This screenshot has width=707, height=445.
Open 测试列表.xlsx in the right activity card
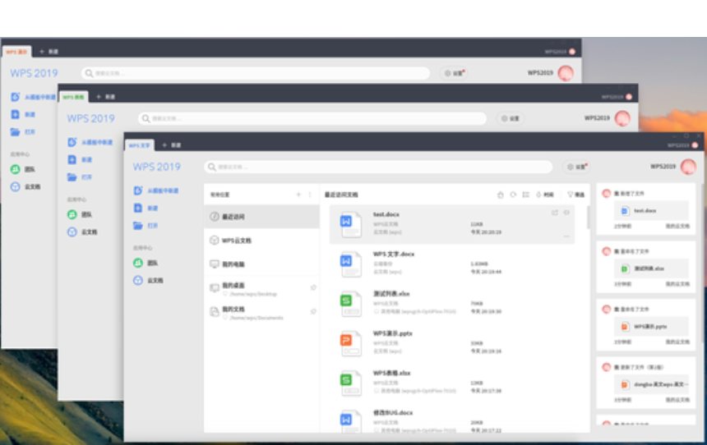(x=651, y=268)
